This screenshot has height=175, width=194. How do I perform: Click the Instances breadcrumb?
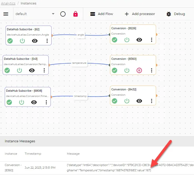(28, 3)
